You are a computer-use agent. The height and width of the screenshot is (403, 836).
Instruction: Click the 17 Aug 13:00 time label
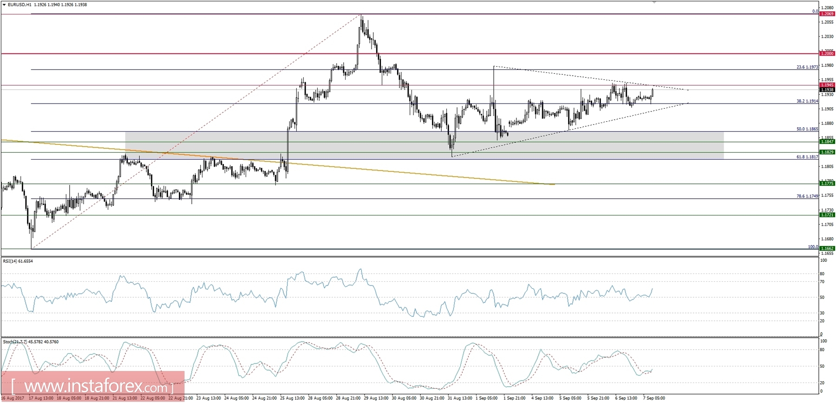41,398
